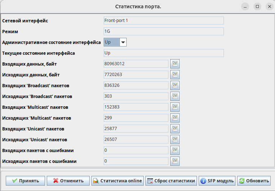The width and height of the screenshot is (275, 191).
Task: Show chart for outgoing Broadcast packets
Action: coord(175,96)
